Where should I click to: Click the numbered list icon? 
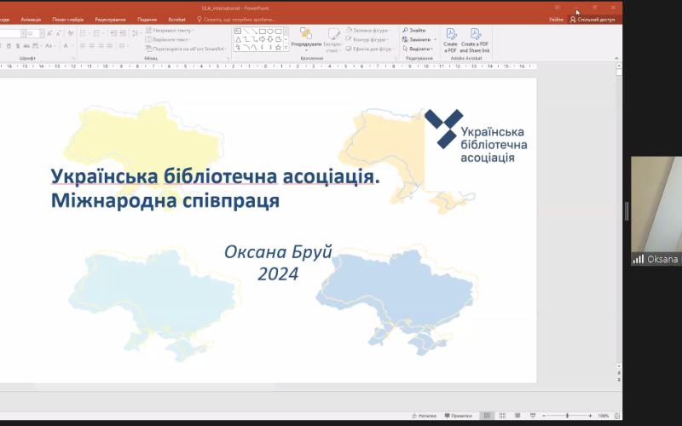[x=96, y=33]
